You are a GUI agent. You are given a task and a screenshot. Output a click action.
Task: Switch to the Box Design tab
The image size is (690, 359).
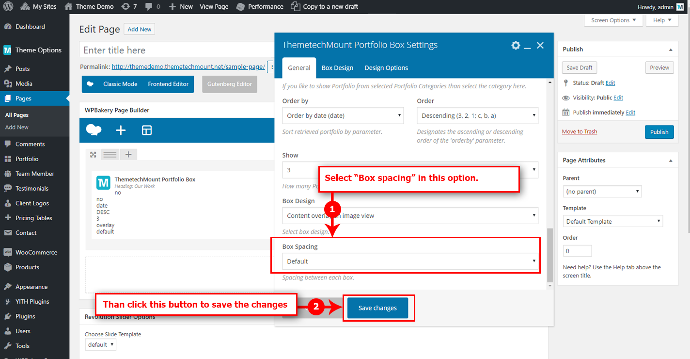pos(337,68)
